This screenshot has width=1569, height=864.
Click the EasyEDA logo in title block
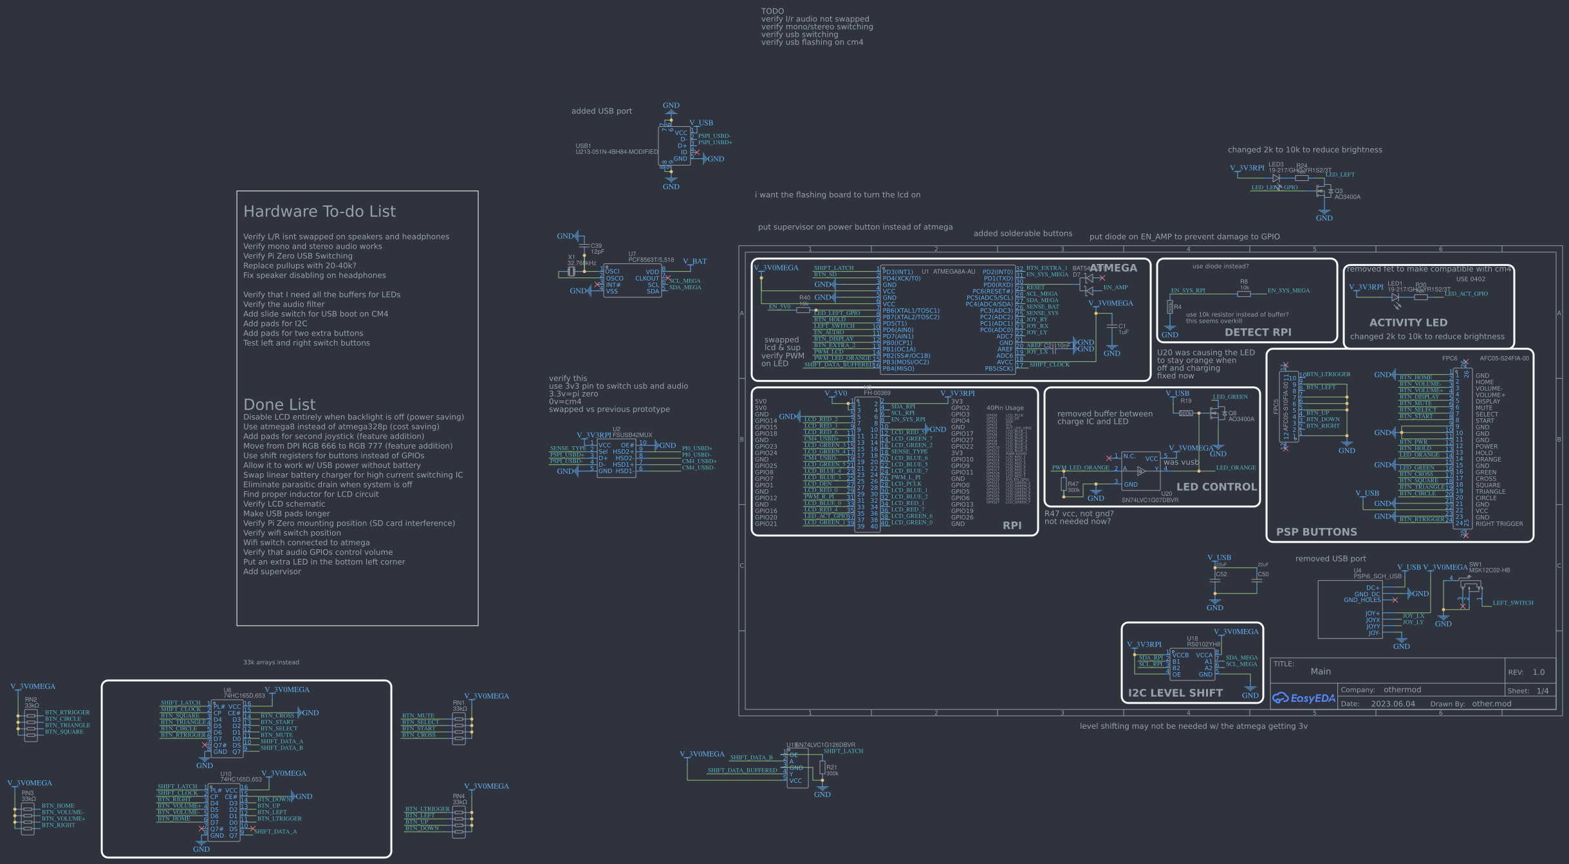point(1303,698)
